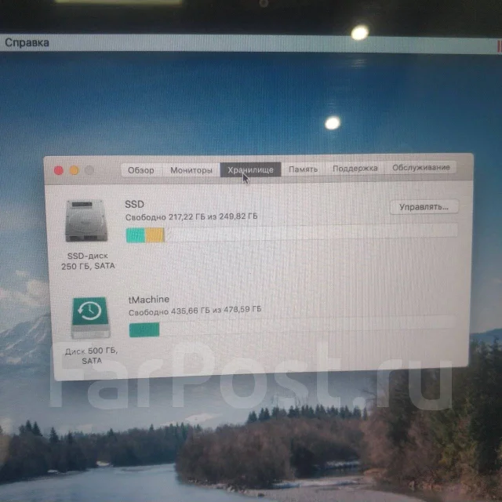The image size is (502, 502).
Task: Click the green segment of SSD usage bar
Action: point(136,235)
